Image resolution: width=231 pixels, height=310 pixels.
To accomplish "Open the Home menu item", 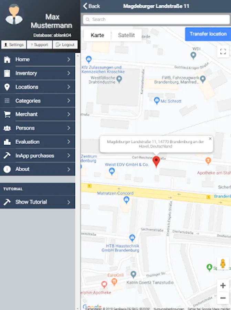I will pos(38,59).
